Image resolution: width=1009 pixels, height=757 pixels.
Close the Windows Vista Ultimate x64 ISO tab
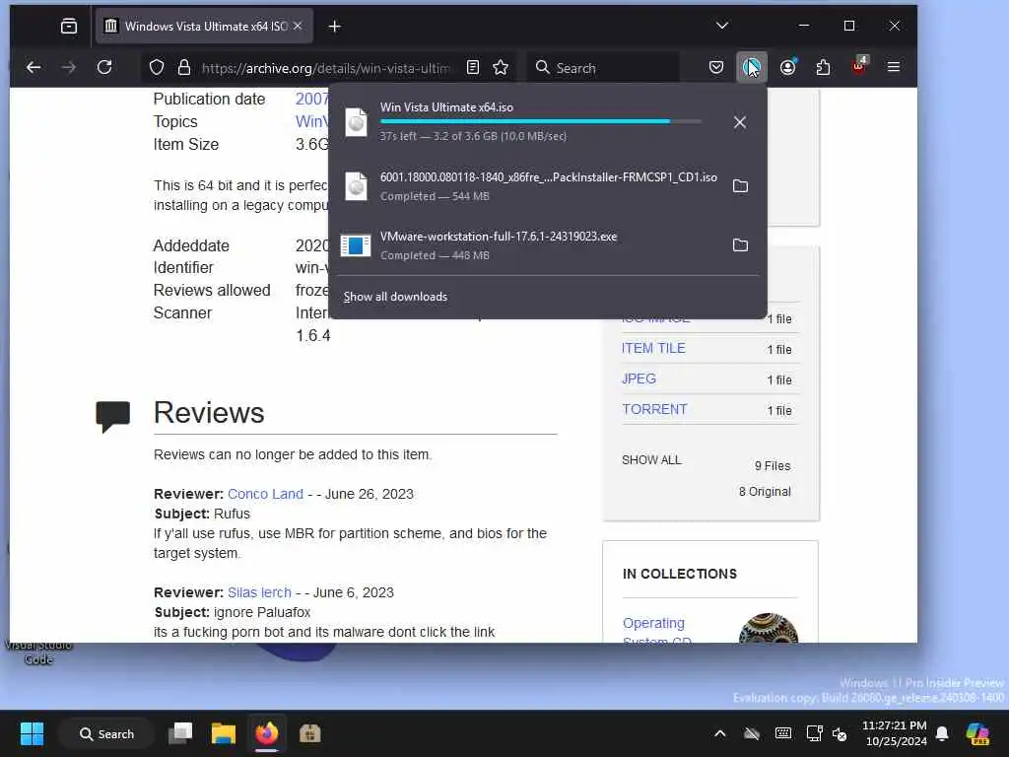[298, 26]
